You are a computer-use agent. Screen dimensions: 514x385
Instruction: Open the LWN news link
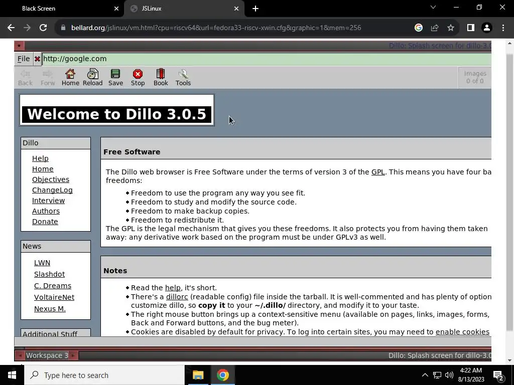[42, 263]
